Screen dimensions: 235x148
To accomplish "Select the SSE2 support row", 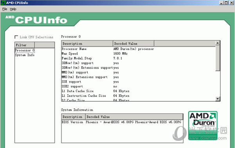I will click(x=138, y=87).
